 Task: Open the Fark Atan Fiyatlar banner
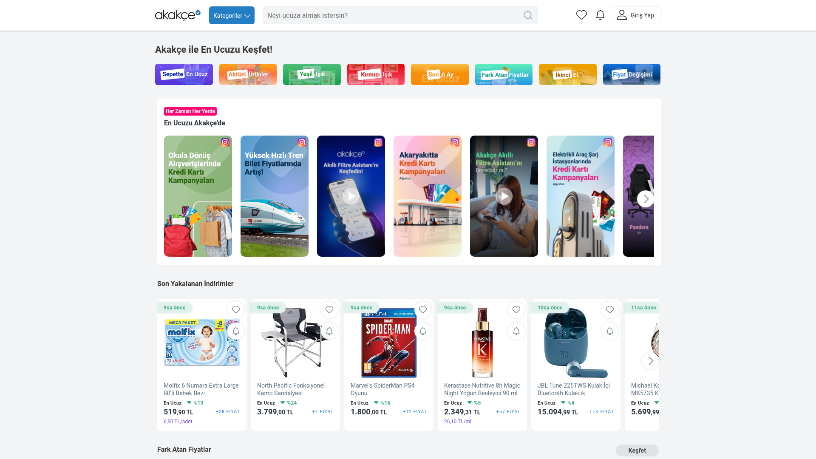point(504,74)
